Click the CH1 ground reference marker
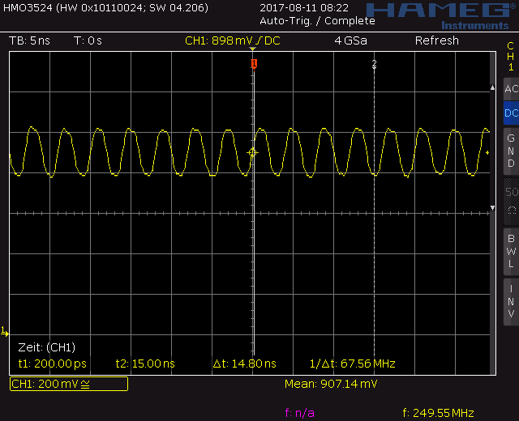 point(5,331)
